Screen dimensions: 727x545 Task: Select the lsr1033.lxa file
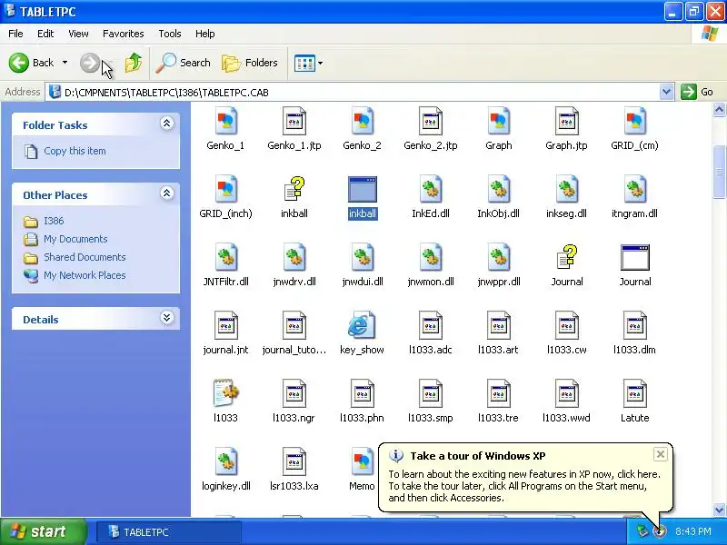(294, 470)
